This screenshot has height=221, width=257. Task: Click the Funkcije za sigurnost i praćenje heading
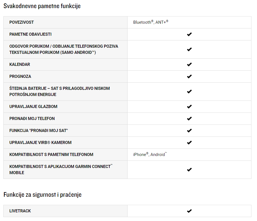pyautogui.click(x=42, y=194)
